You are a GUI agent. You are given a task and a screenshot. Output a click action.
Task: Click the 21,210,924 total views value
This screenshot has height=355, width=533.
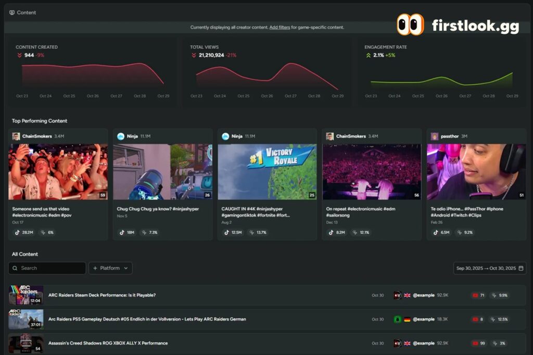(211, 55)
